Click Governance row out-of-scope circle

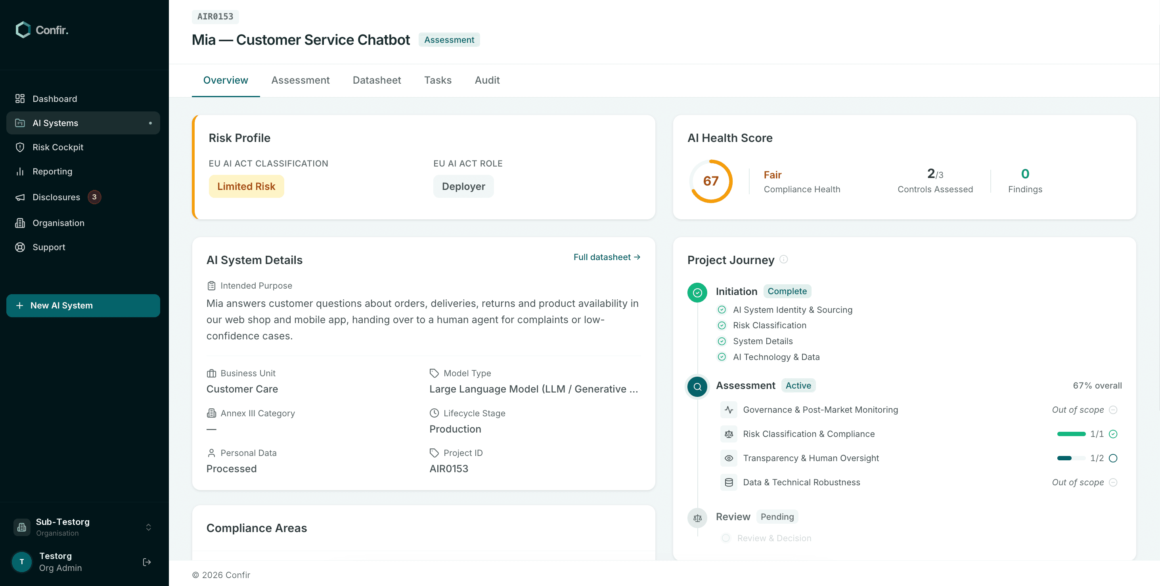click(1113, 410)
